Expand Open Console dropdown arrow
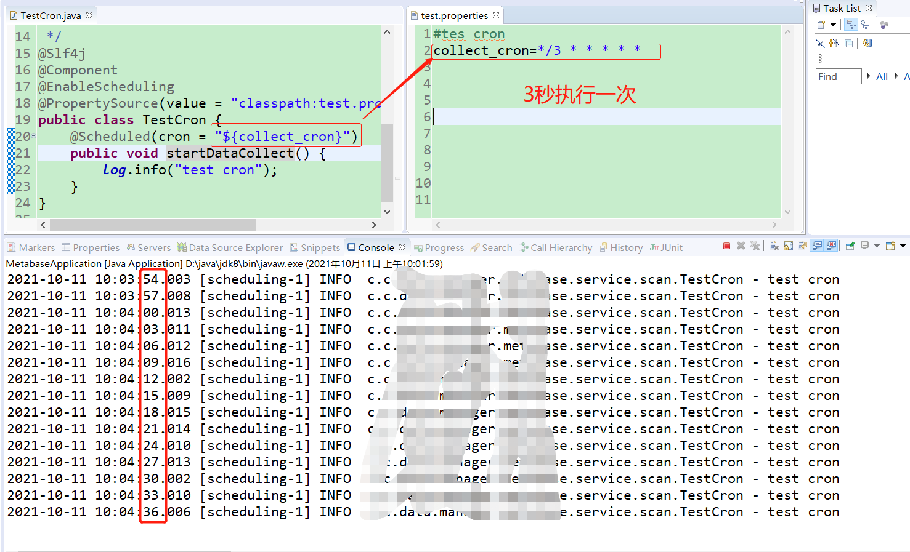The image size is (910, 552). tap(903, 246)
